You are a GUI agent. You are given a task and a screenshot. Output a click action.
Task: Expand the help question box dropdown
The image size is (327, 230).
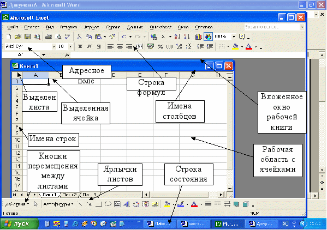pyautogui.click(x=302, y=27)
